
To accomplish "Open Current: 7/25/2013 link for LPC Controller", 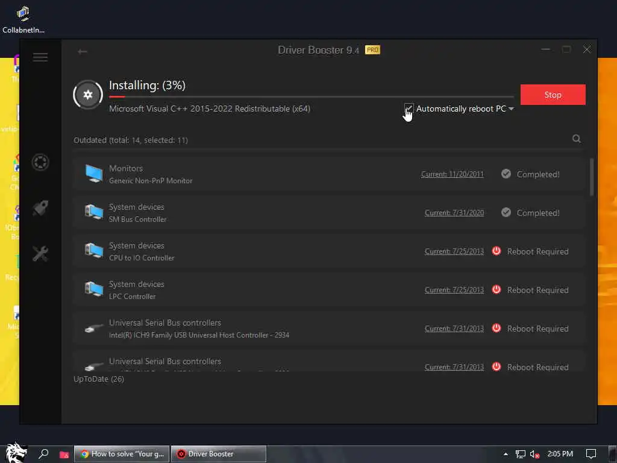I will click(454, 290).
